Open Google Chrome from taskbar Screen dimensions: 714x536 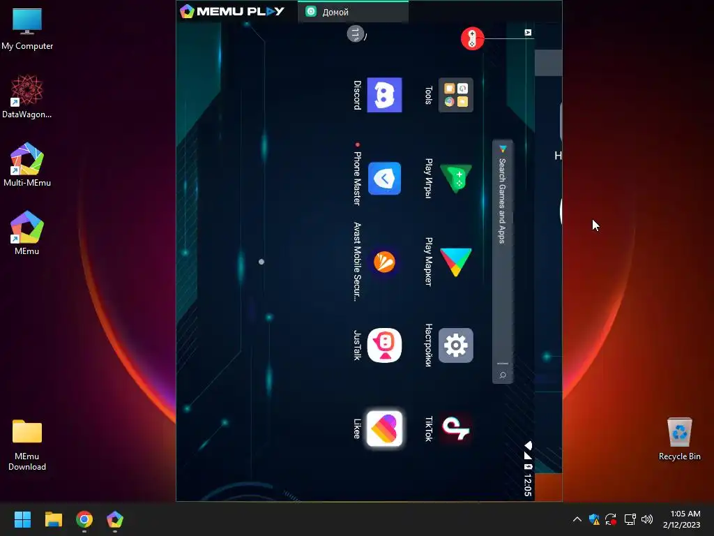click(x=84, y=519)
